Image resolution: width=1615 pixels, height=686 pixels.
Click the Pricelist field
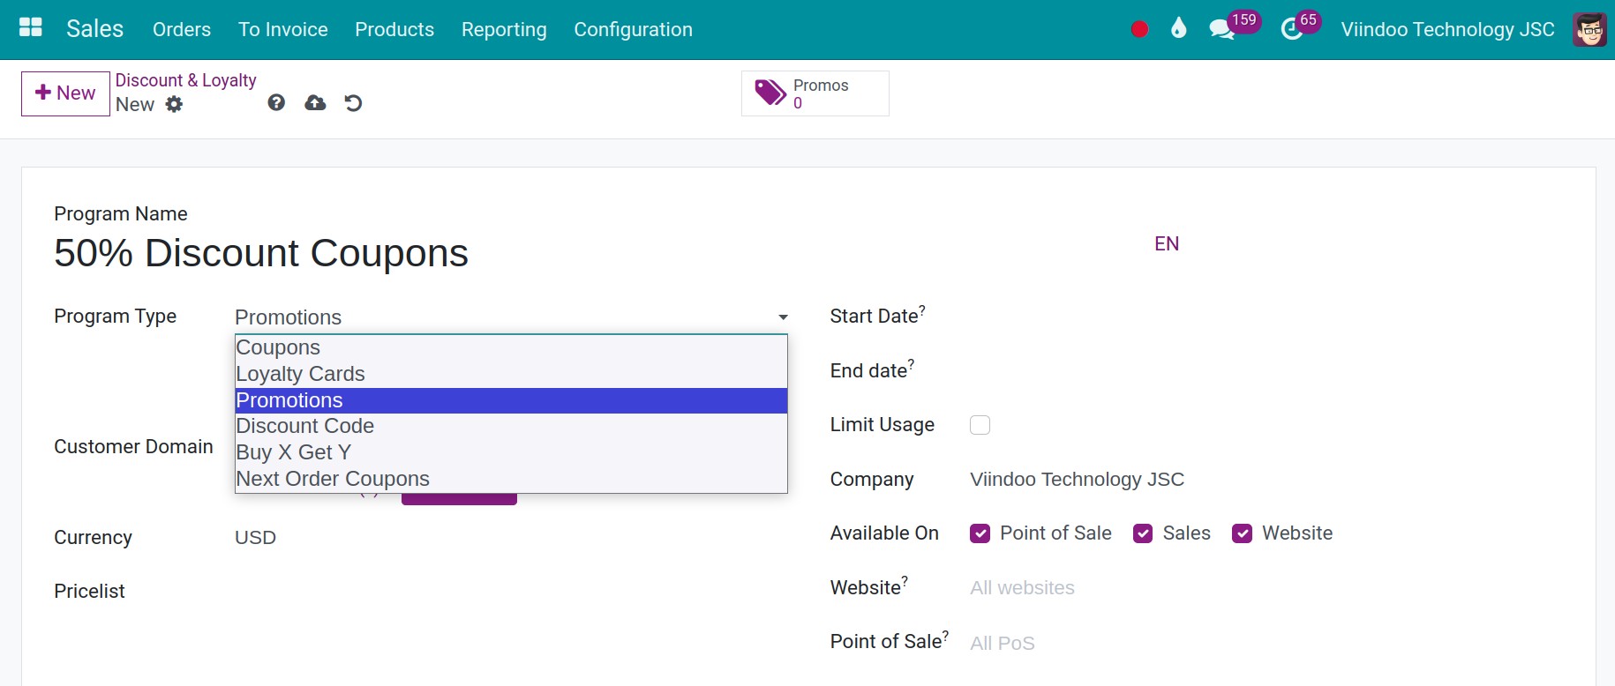511,592
